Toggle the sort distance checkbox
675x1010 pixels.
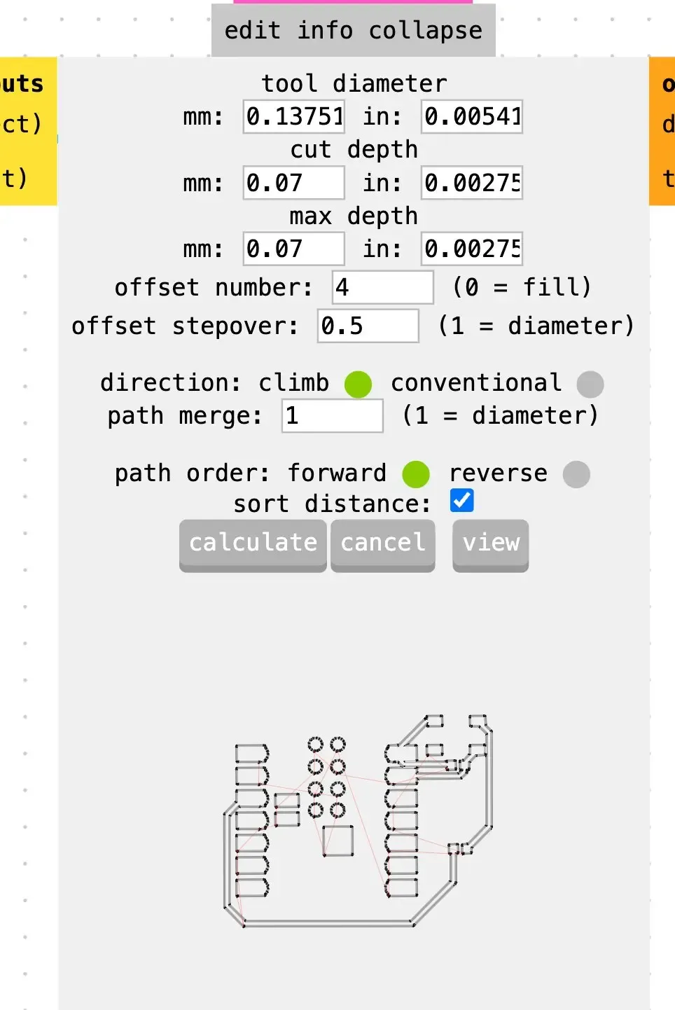[462, 501]
